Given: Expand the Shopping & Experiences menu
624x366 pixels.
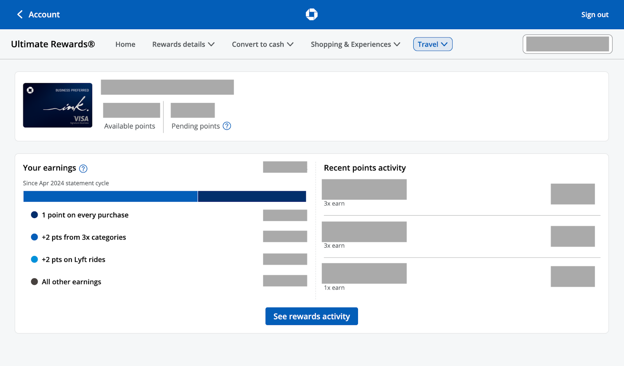Looking at the screenshot, I should tap(355, 44).
